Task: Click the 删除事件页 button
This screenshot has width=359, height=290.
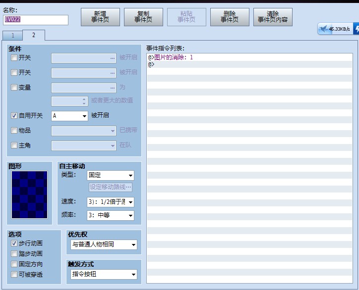Action: click(230, 17)
